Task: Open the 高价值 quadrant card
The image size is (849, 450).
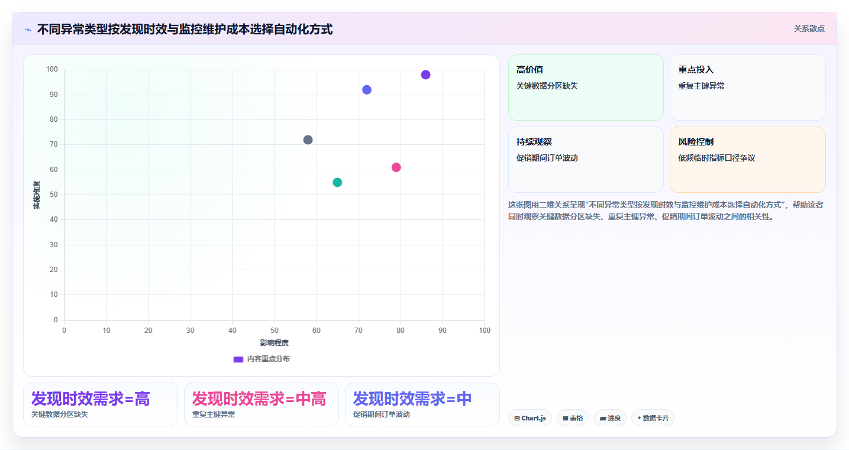Action: tap(586, 88)
